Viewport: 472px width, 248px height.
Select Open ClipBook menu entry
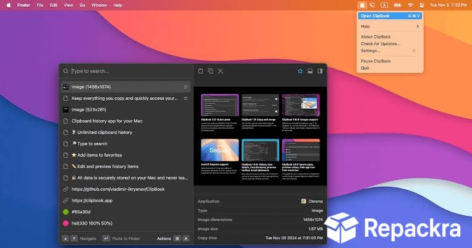point(390,16)
